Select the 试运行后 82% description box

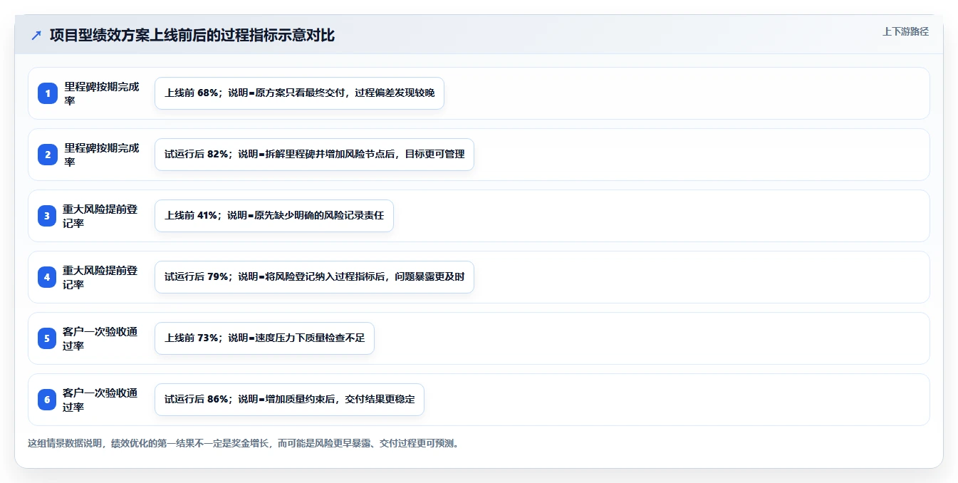click(314, 155)
